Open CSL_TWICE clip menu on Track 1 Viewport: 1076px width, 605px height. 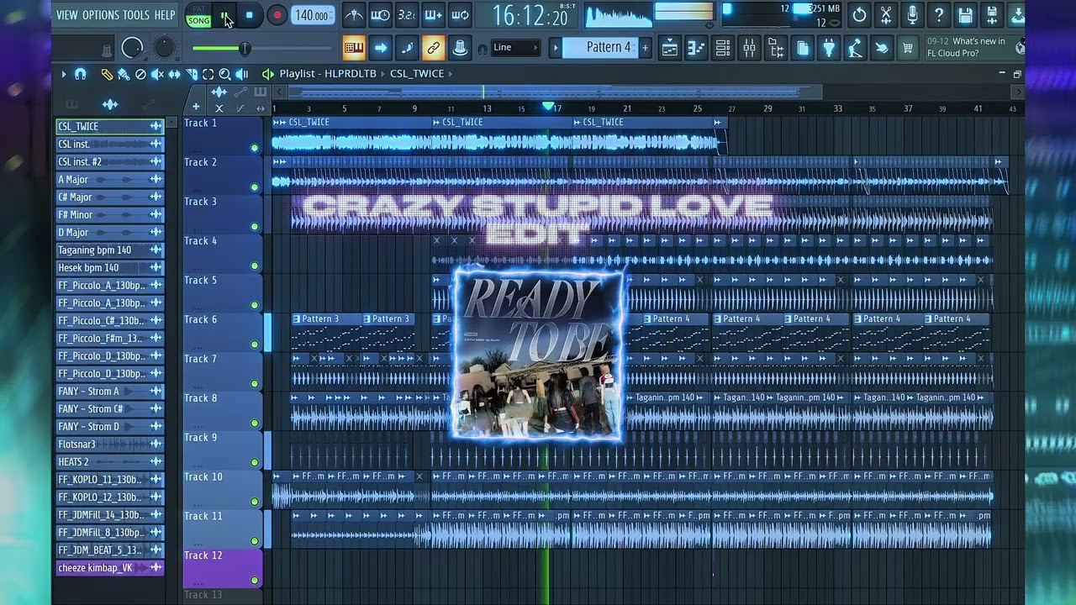pyautogui.click(x=280, y=123)
